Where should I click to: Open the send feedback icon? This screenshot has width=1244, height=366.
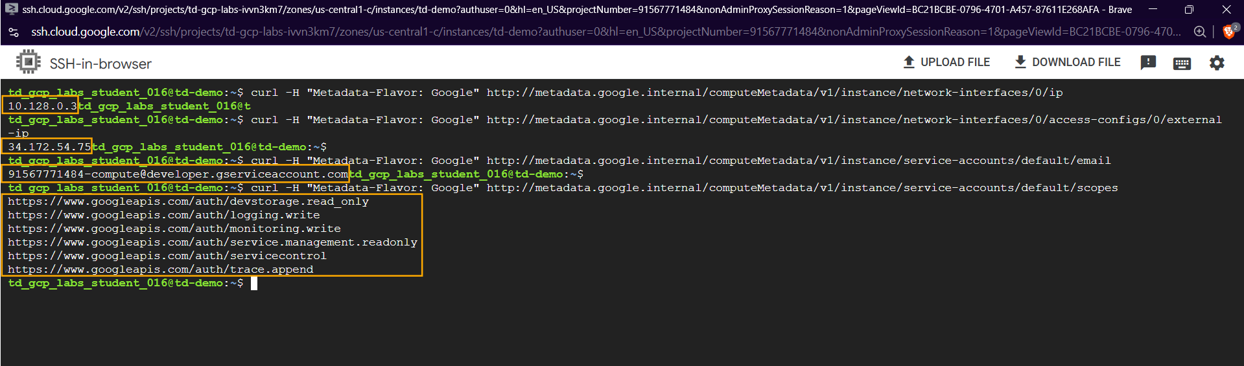point(1148,63)
